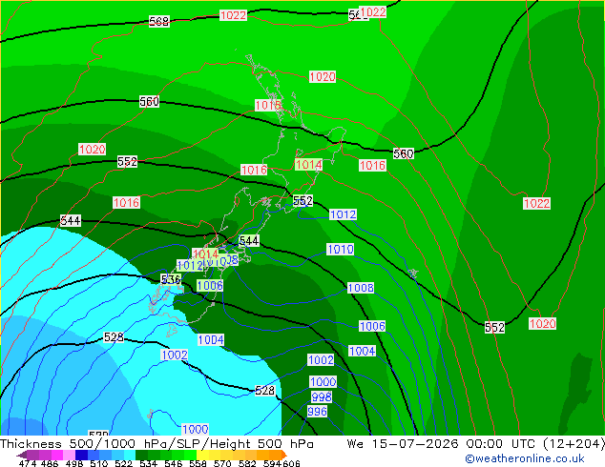605x467 pixels.
Task: Click the 1000 label on the bottom edge of the map
Action: coord(195,429)
